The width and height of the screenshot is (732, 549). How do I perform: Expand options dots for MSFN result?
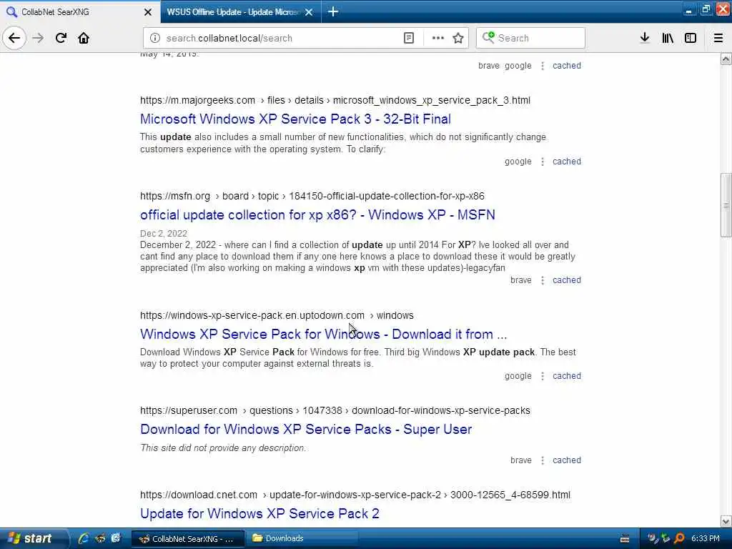pos(543,280)
